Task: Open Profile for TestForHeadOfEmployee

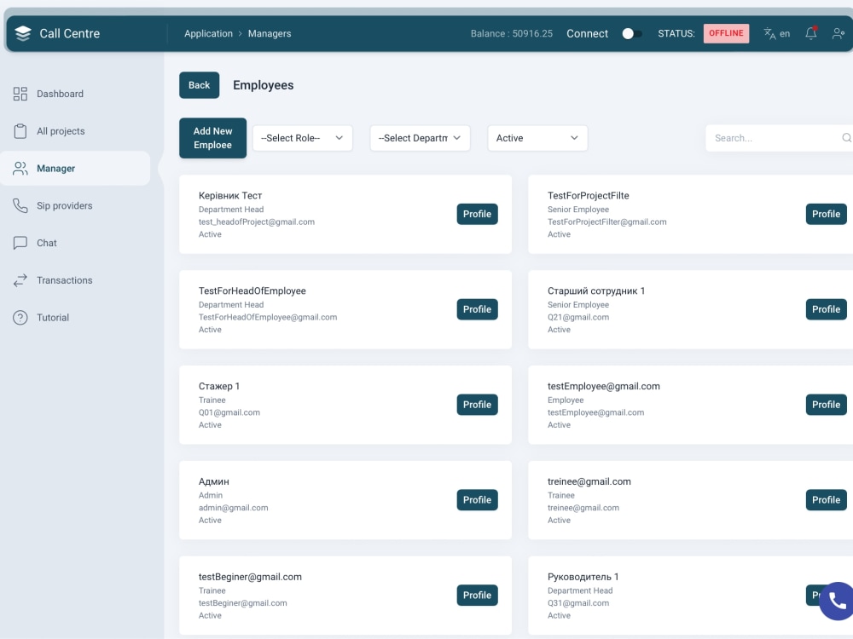Action: tap(477, 309)
